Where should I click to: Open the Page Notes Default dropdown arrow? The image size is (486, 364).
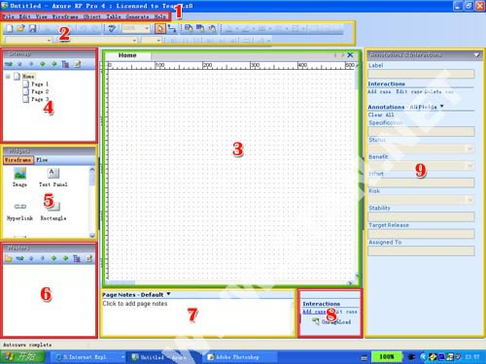click(x=168, y=294)
